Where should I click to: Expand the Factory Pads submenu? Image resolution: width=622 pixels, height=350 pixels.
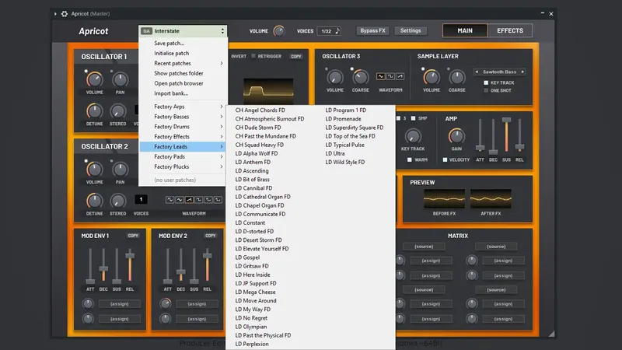click(183, 157)
